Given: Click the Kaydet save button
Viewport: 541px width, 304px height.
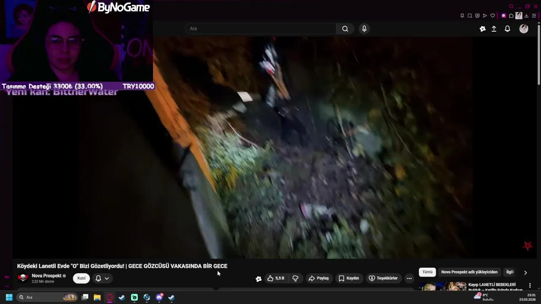Looking at the screenshot, I should (349, 278).
